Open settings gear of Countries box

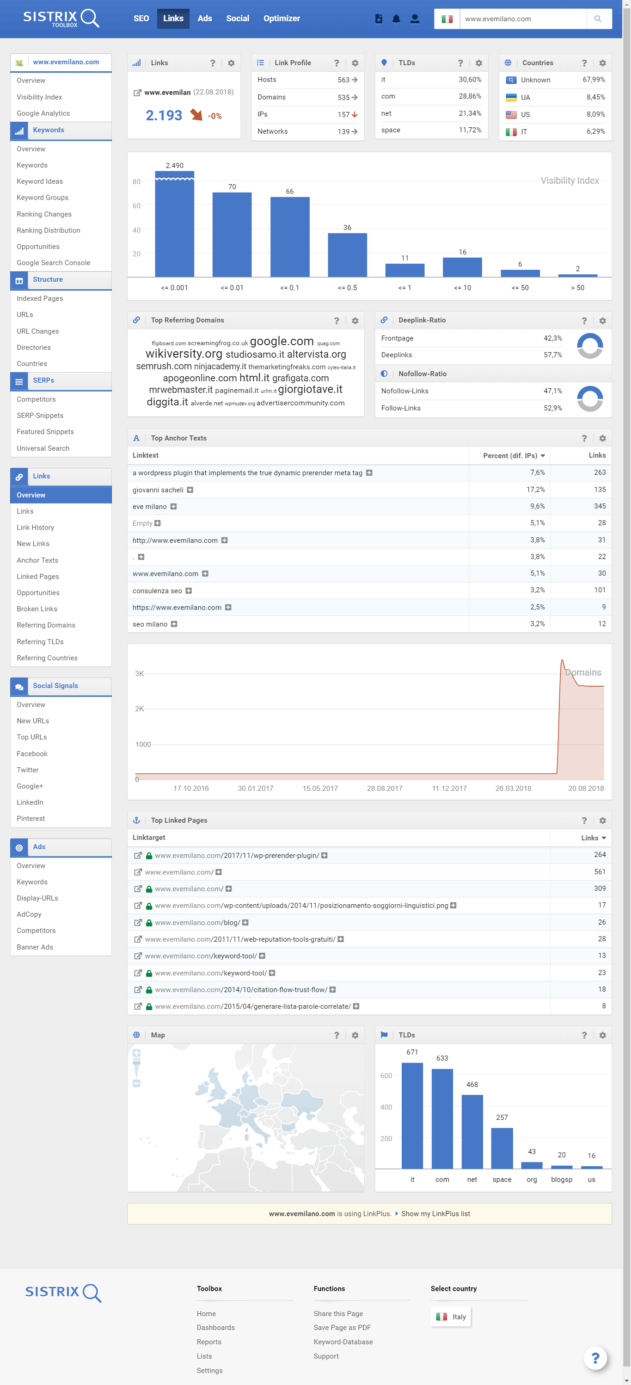(x=602, y=63)
